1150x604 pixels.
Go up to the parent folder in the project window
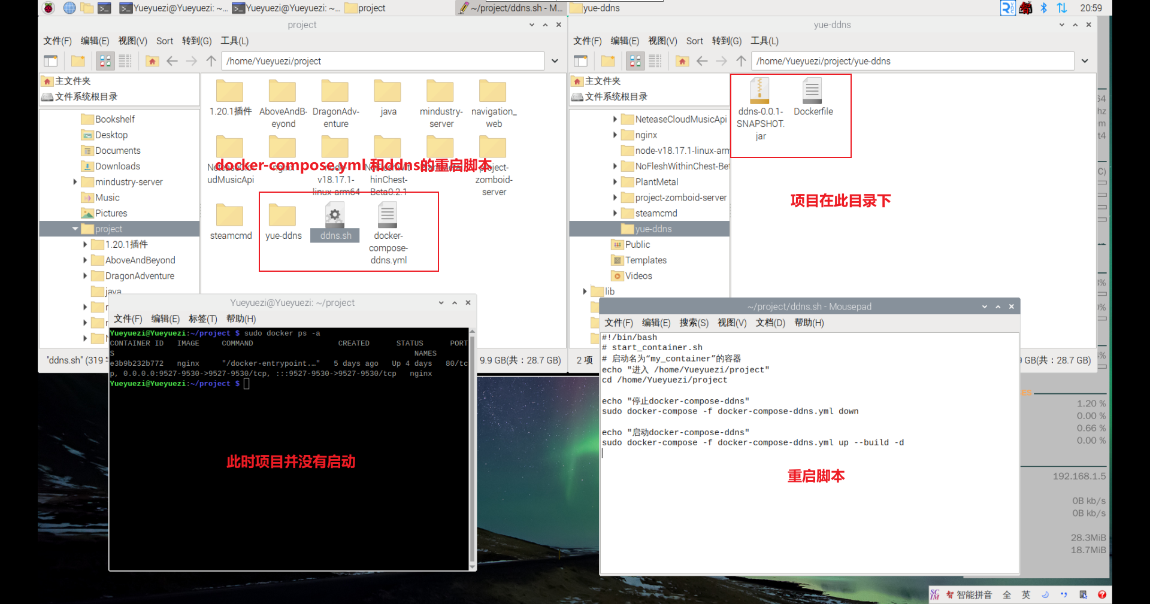pos(211,61)
